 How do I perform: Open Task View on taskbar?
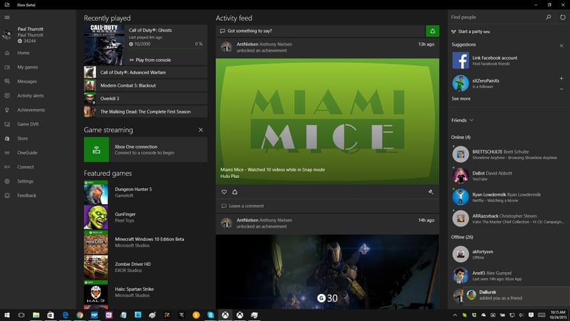(x=21, y=315)
